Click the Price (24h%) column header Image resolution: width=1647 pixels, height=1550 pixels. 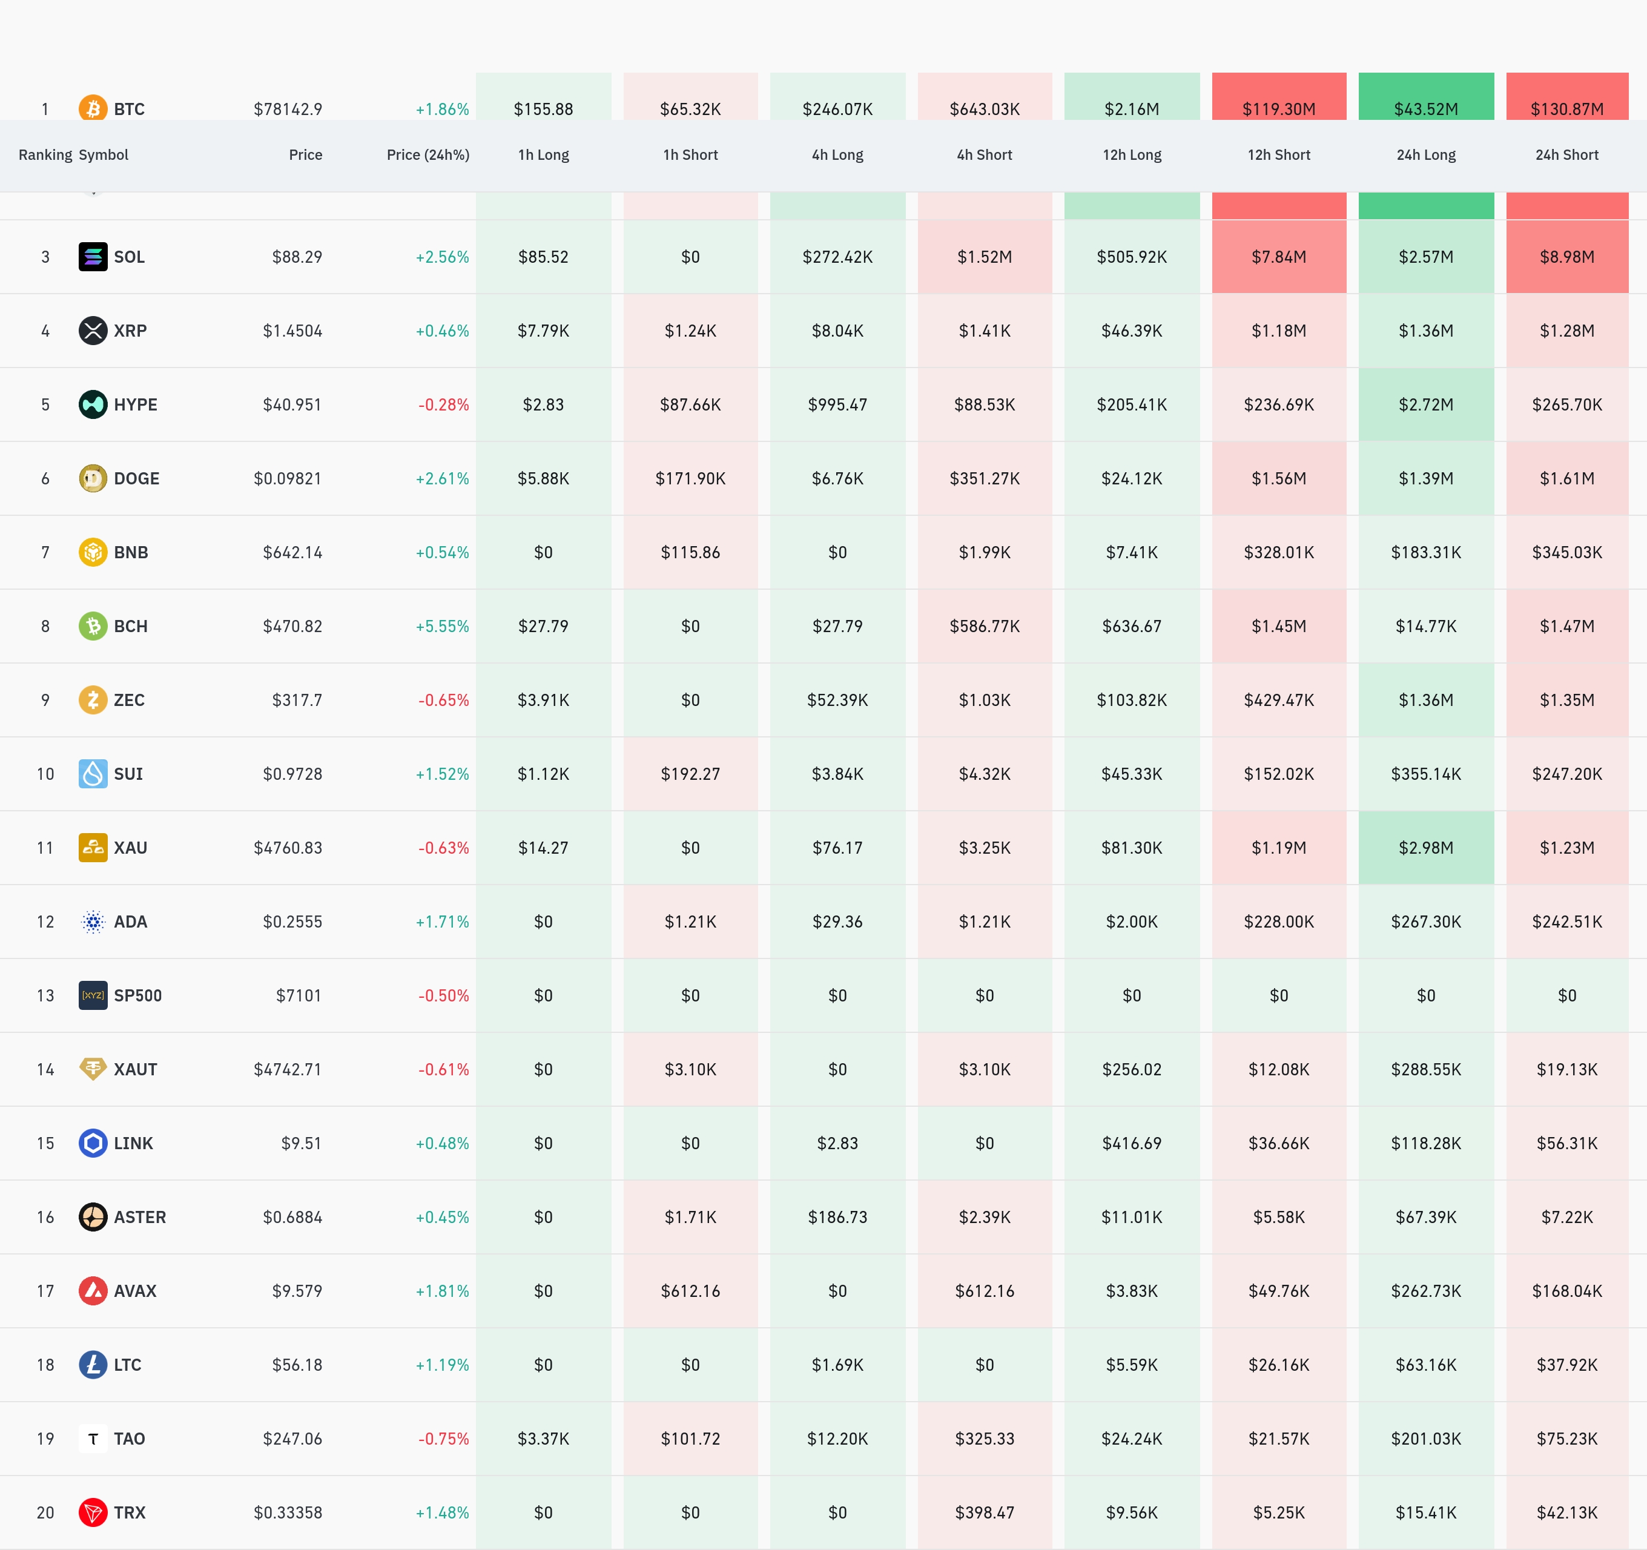(427, 155)
